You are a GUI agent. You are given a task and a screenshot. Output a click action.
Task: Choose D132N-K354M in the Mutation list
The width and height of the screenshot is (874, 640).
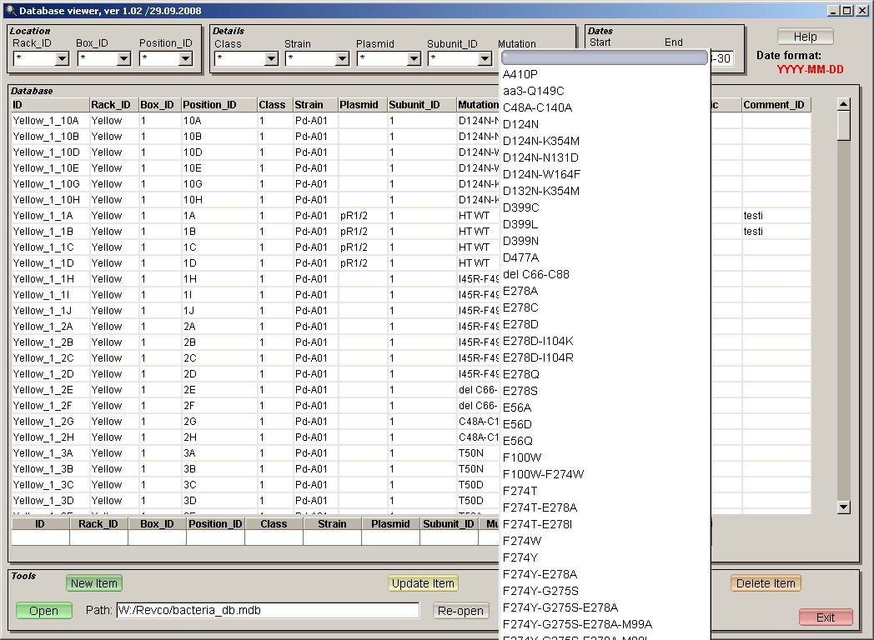(x=605, y=191)
